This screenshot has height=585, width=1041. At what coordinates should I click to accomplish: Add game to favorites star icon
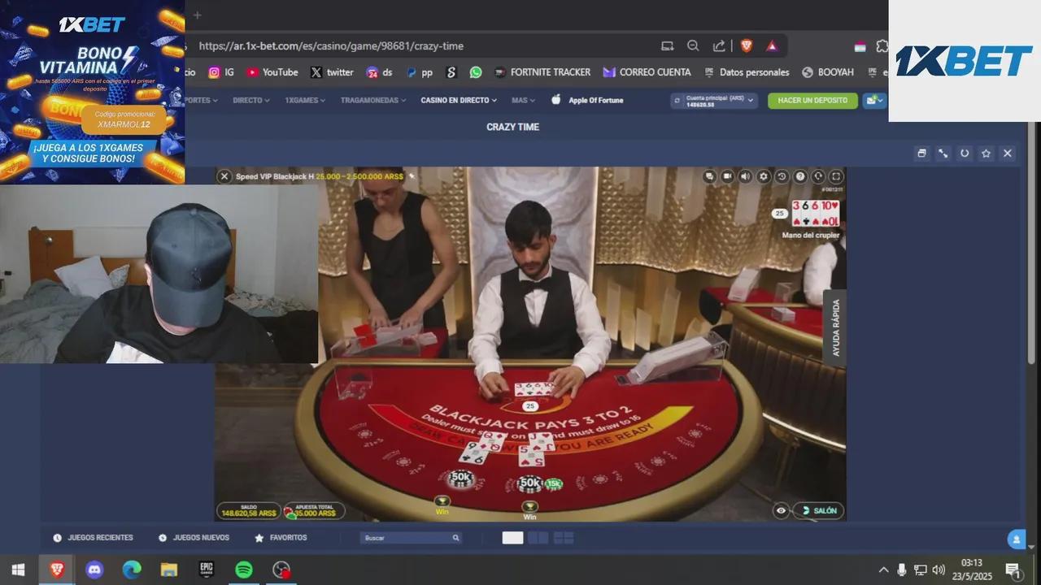986,153
